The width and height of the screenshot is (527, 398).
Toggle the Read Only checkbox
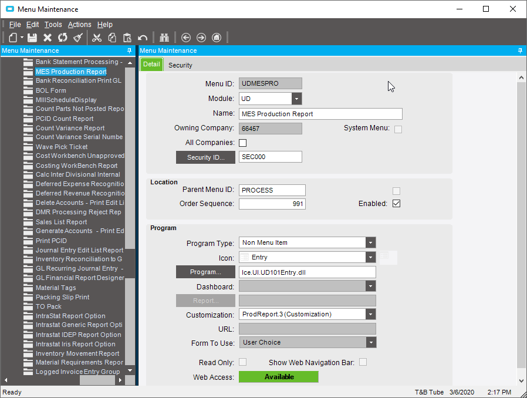click(242, 362)
